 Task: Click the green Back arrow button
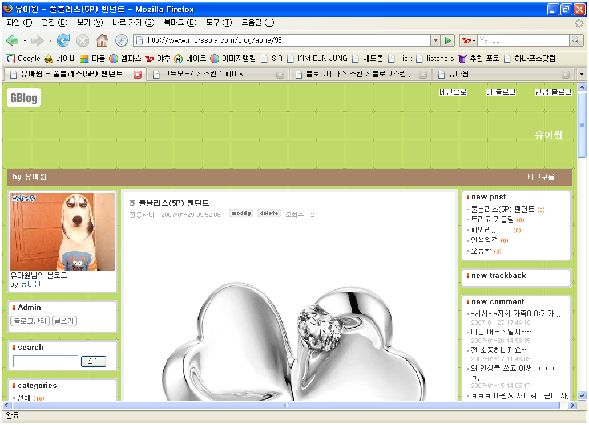pyautogui.click(x=13, y=40)
